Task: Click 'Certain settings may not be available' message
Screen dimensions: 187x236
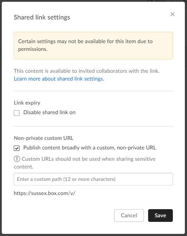Action: tap(86, 45)
